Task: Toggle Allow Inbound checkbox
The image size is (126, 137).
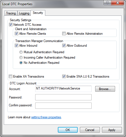Action: pyautogui.click(x=16, y=46)
